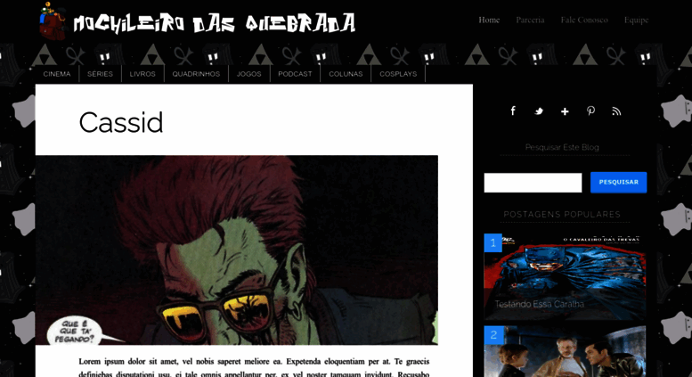Open the Google Plus social icon
Viewport: 692px width, 377px height.
click(565, 111)
